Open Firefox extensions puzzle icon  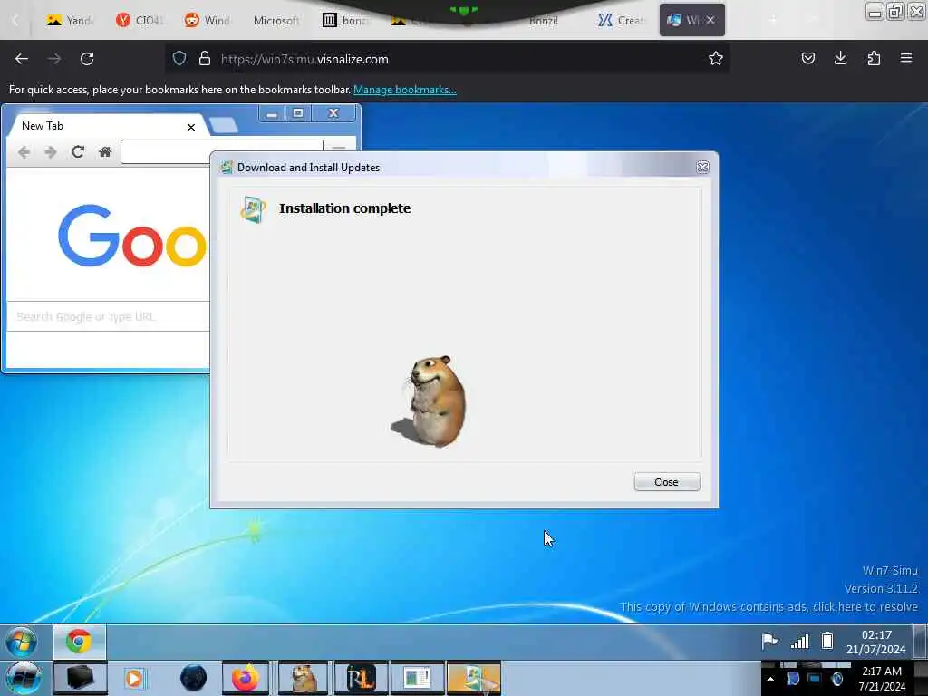coord(874,58)
